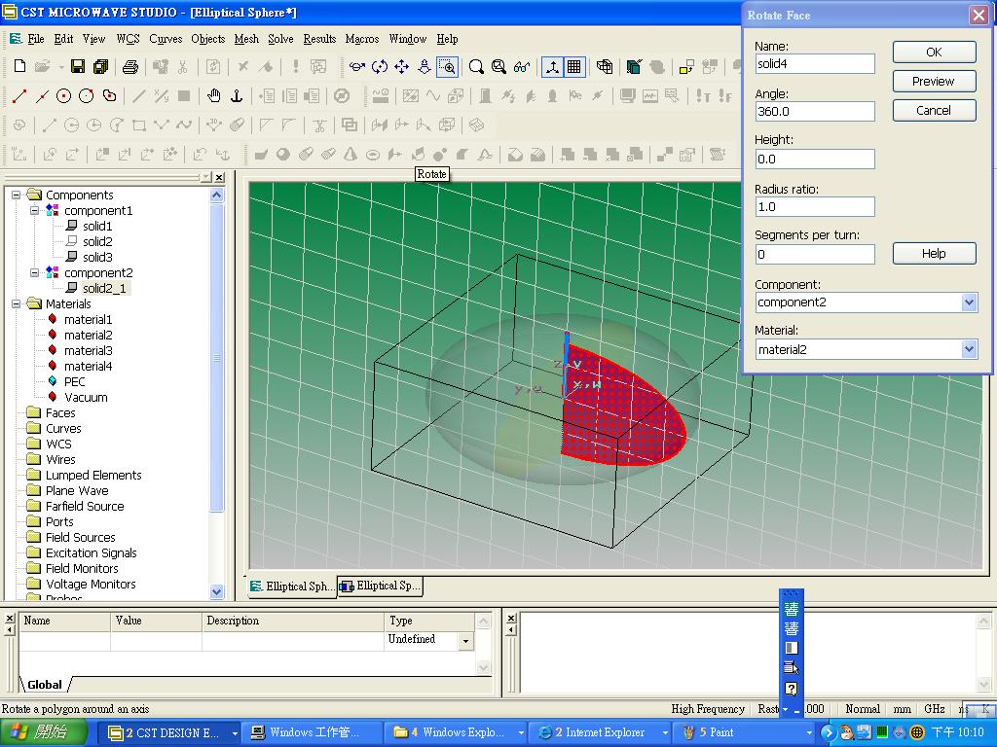This screenshot has height=747, width=997.
Task: Click the Pick circle center icon
Action: 63,96
